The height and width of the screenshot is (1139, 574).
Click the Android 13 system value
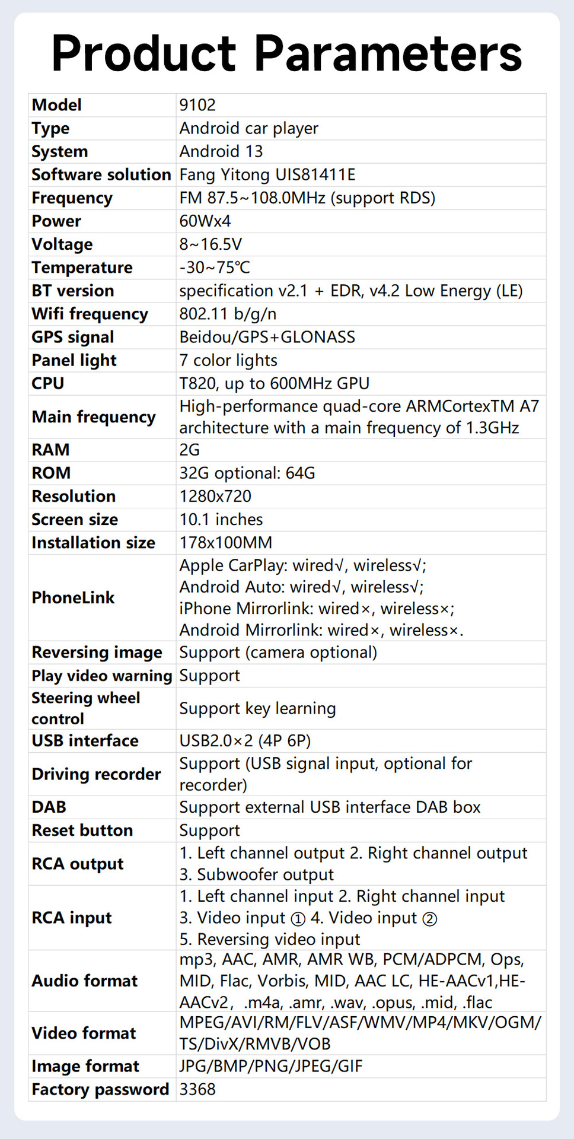coord(221,151)
